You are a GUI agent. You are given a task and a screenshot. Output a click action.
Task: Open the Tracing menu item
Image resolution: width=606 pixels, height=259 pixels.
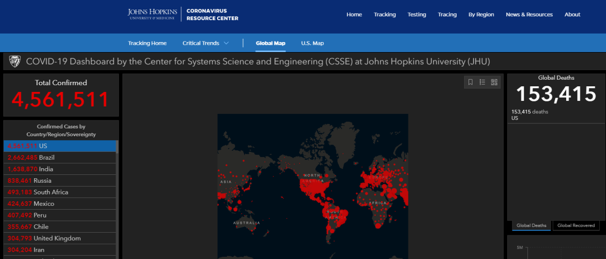(447, 15)
